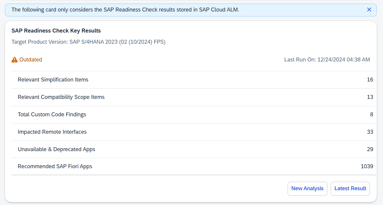Click the Simplification Items count 16
The width and height of the screenshot is (383, 205).
tap(370, 80)
